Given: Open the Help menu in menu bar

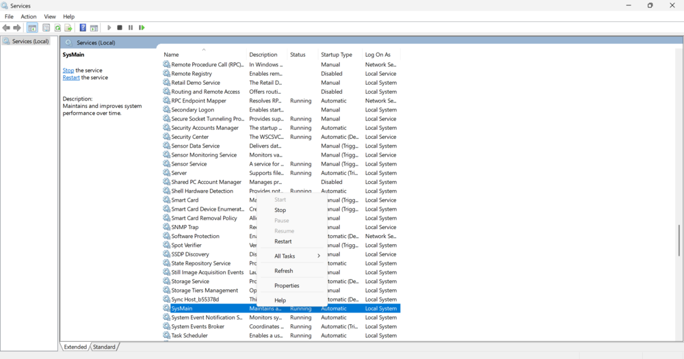Looking at the screenshot, I should 69,16.
